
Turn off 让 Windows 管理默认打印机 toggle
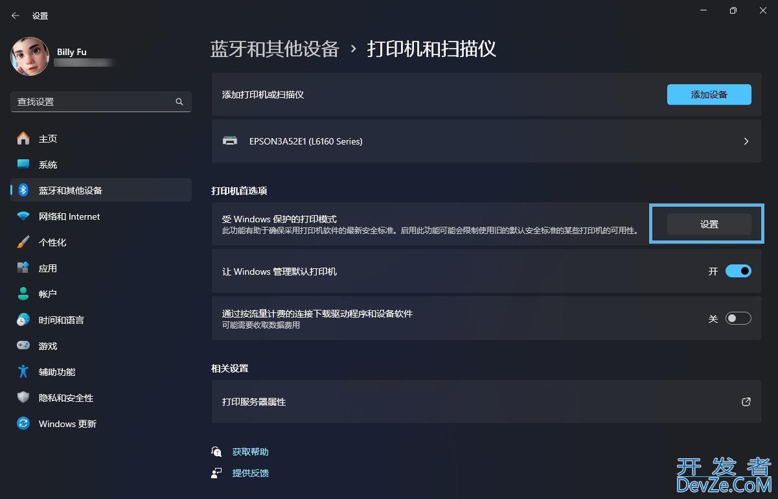point(738,271)
